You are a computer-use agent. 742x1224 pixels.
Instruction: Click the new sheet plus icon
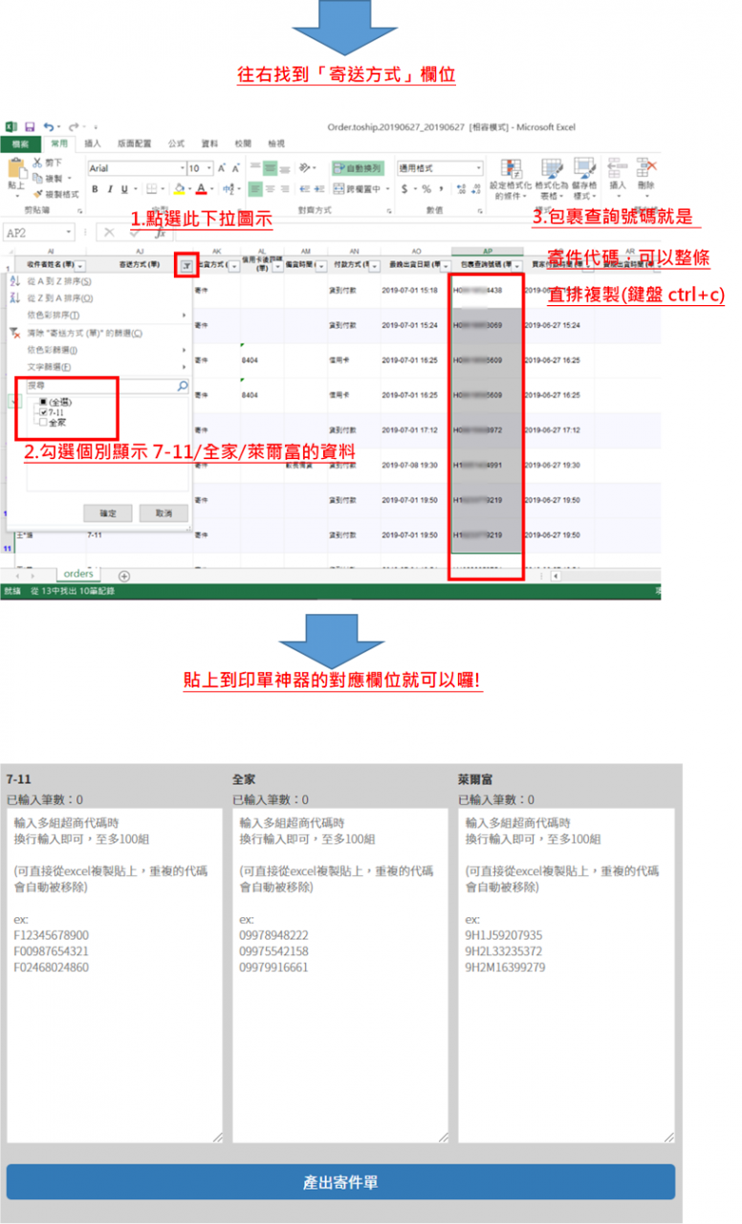[x=123, y=575]
